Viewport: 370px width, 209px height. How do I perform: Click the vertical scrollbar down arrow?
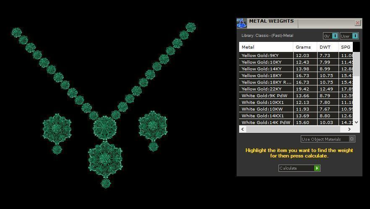[x=356, y=122]
